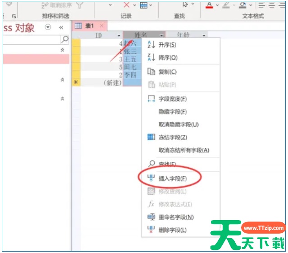Click 王五 name cell
This screenshot has width=288, height=253.
point(132,59)
